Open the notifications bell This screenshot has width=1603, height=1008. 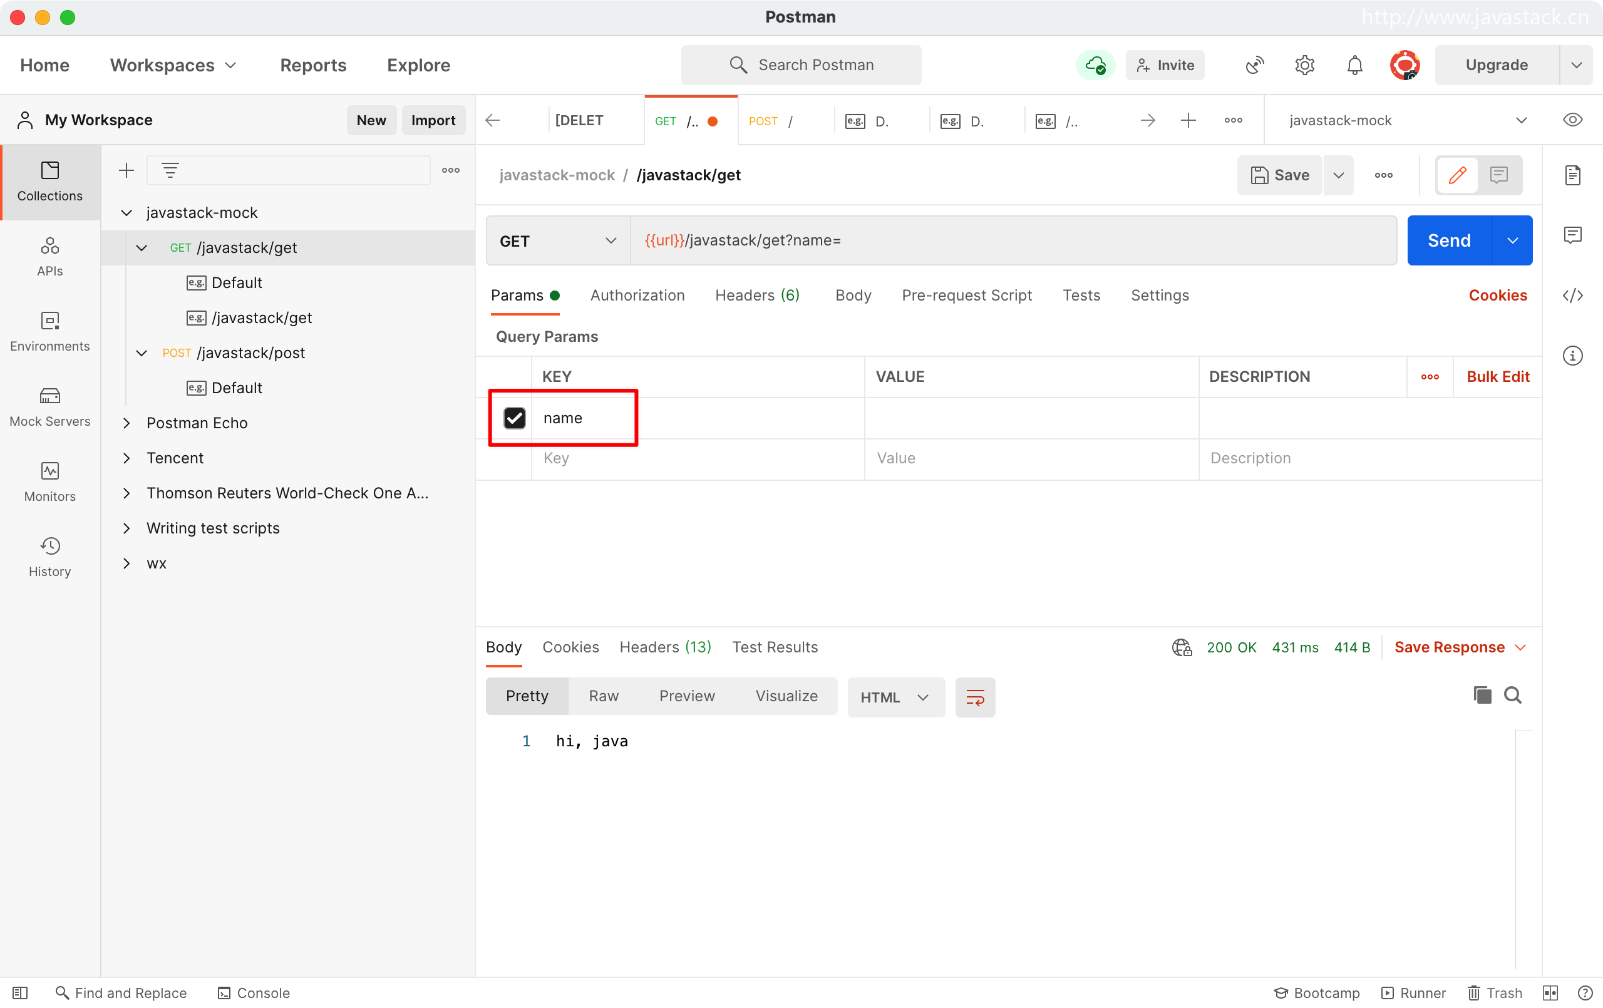1354,65
